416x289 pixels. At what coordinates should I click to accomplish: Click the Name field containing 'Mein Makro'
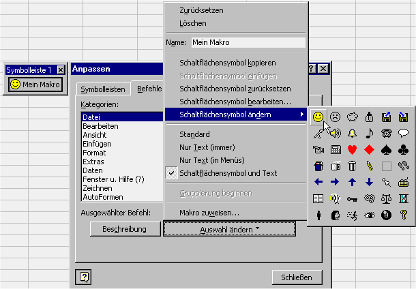point(248,42)
